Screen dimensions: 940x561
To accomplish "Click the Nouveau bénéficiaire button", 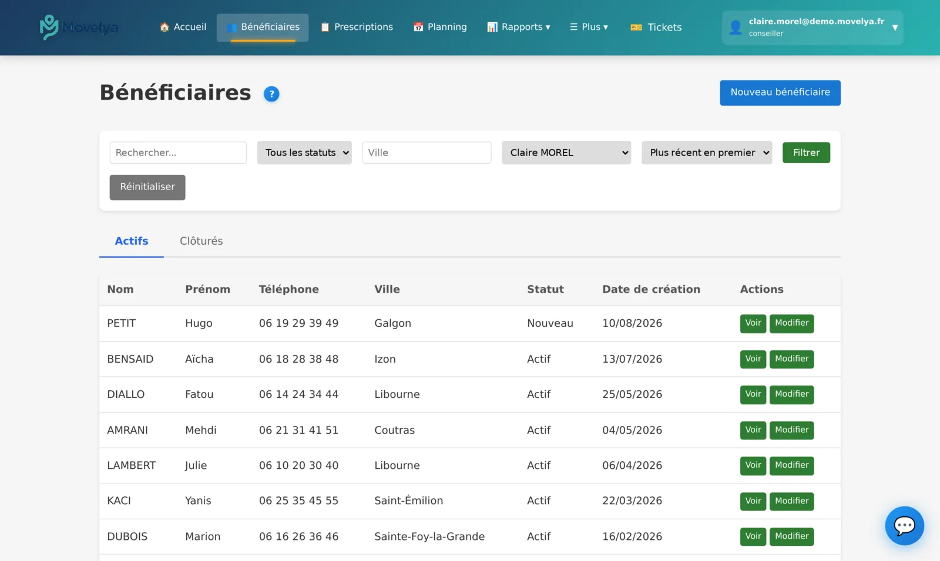I will click(780, 93).
